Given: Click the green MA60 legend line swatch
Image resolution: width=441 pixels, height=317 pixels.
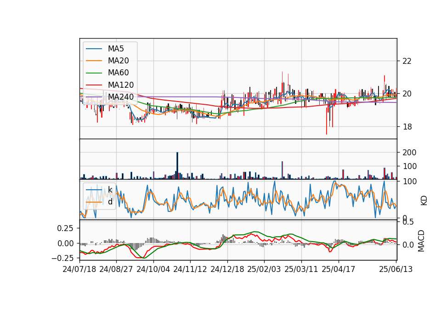Looking at the screenshot, I should click(x=94, y=73).
